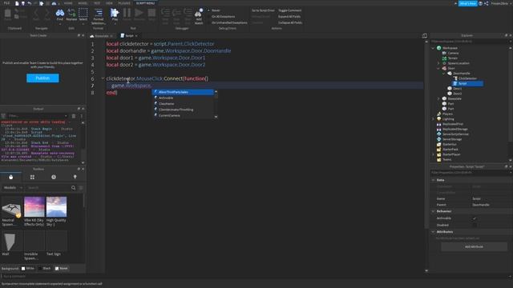Viewport: 513px width, 288px height.
Task: Click the Paste clipboard icon
Action: pyautogui.click(x=7, y=13)
